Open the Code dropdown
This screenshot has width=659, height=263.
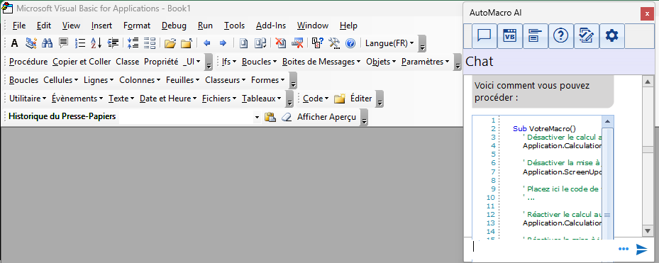pyautogui.click(x=316, y=99)
